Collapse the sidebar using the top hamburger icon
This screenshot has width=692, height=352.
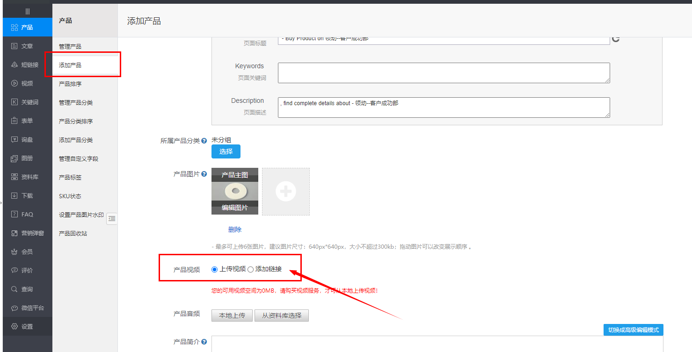click(x=27, y=11)
